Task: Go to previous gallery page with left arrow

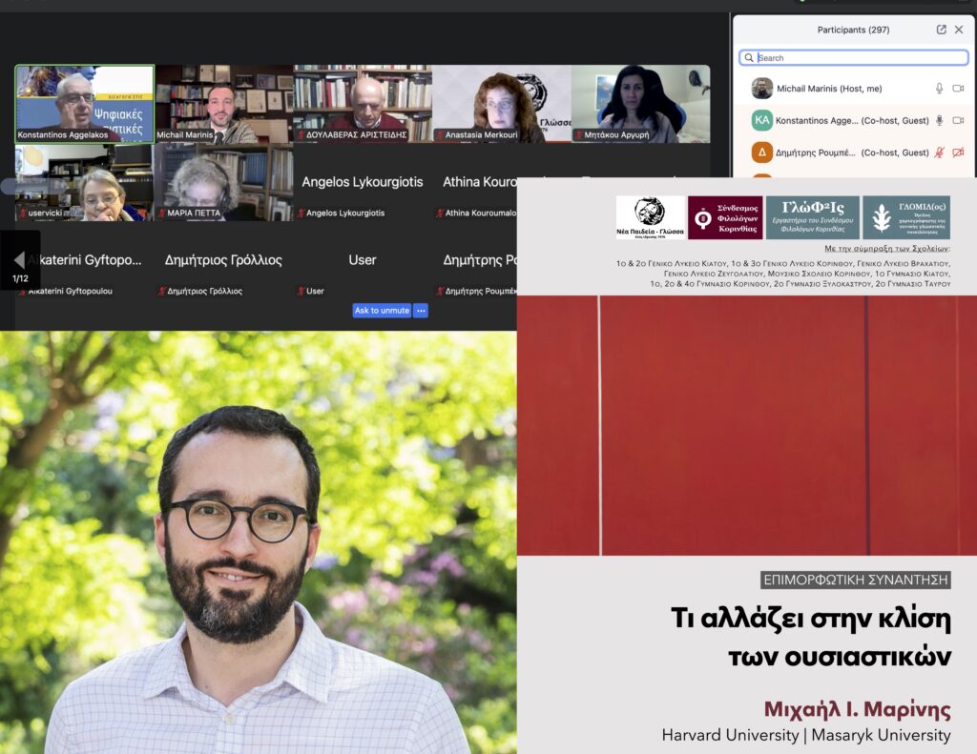Action: click(x=19, y=260)
